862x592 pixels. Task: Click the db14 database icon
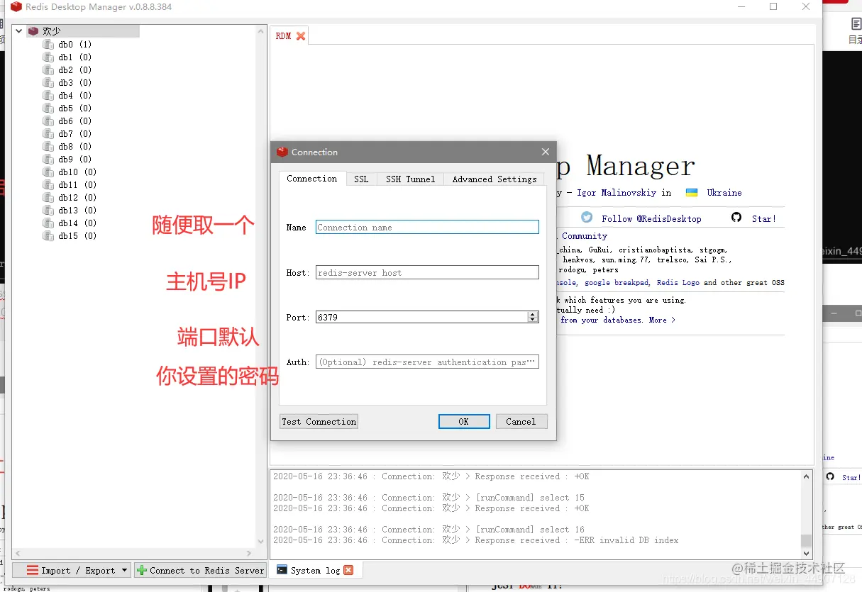(48, 223)
